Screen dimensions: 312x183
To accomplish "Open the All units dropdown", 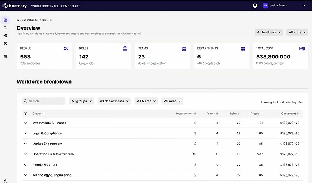I will point(297,32).
